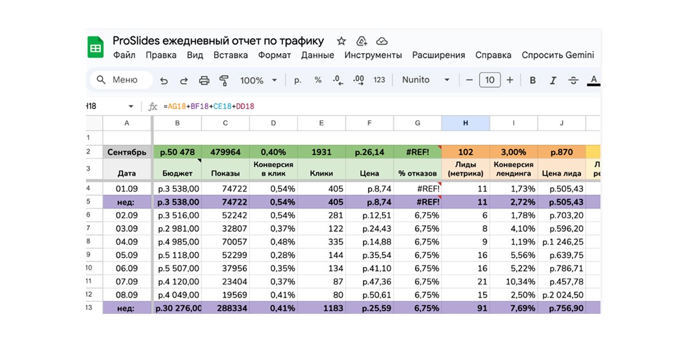Viewport: 687px width, 343px height.
Task: Open the text color picker
Action: tap(594, 81)
